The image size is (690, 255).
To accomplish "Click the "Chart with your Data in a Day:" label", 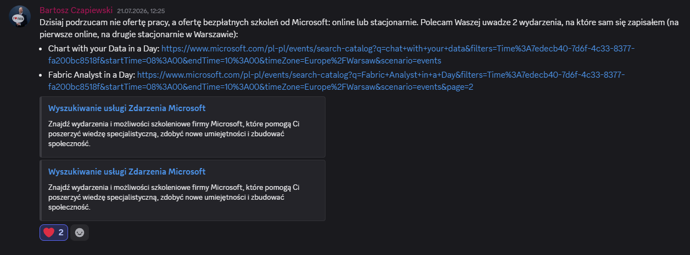I will (x=104, y=49).
